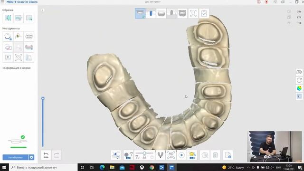Open the hamburger menu beside MEDIT title
304x171 pixels.
[2, 2]
